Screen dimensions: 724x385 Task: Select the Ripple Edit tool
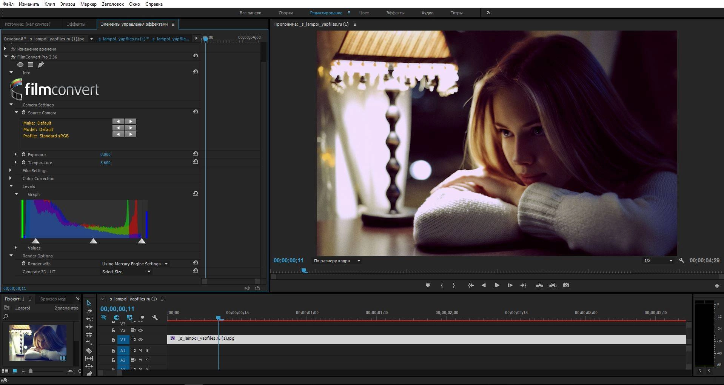point(89,327)
